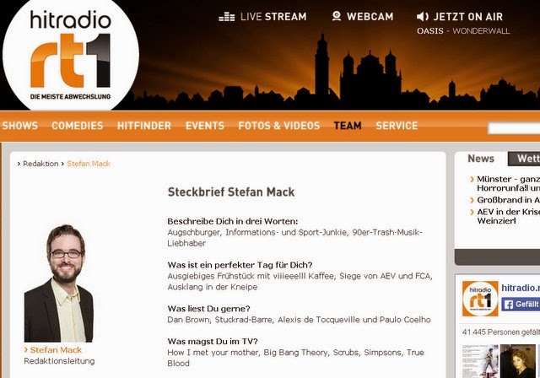Open AEV in der Krise news link
This screenshot has height=378, width=540.
coord(508,216)
